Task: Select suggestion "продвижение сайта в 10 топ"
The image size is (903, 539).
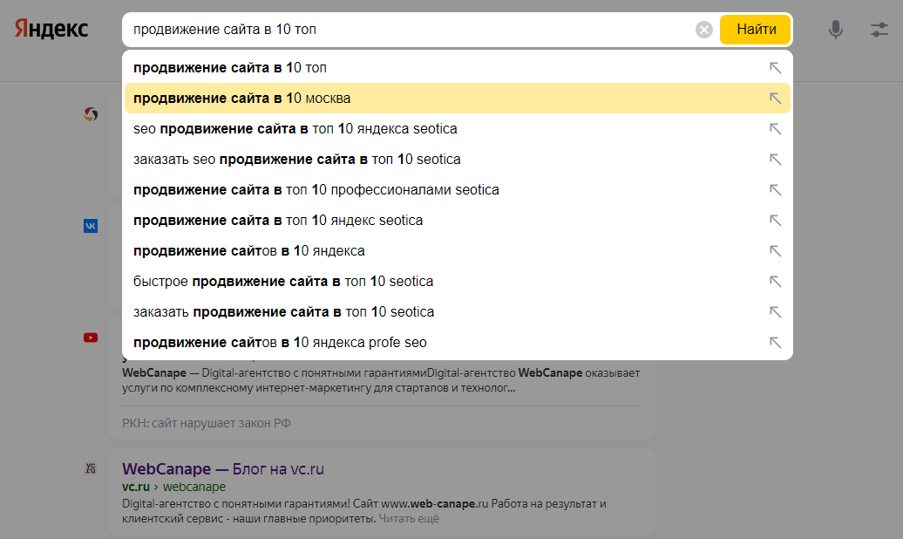Action: [x=458, y=68]
